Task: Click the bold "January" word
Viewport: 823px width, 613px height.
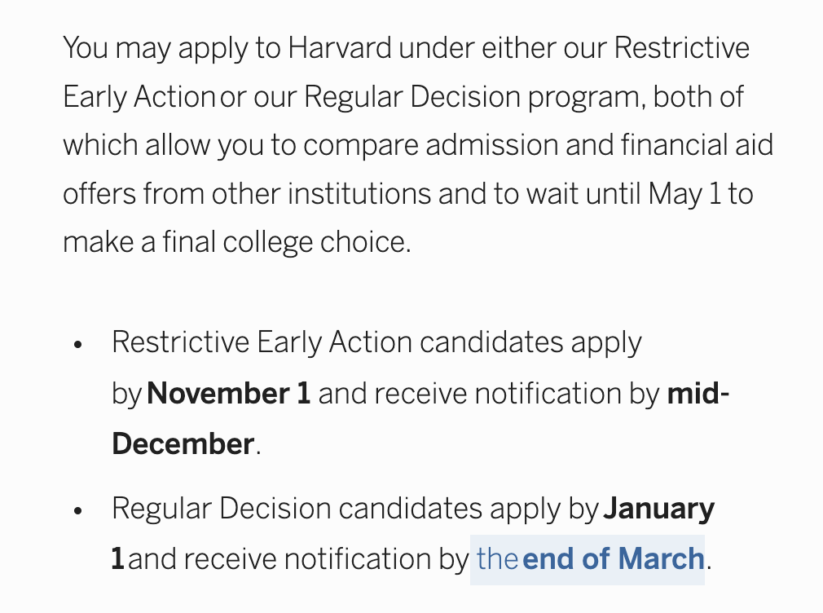Action: (x=658, y=509)
